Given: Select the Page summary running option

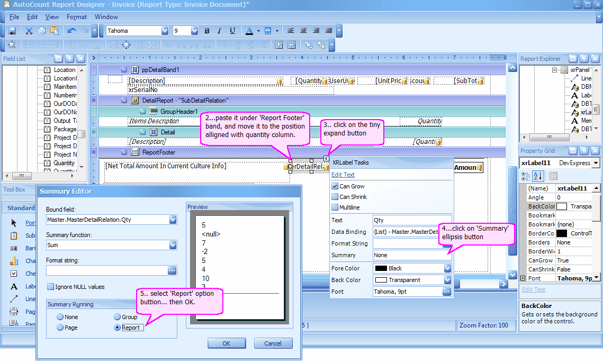Looking at the screenshot, I should (x=60, y=327).
